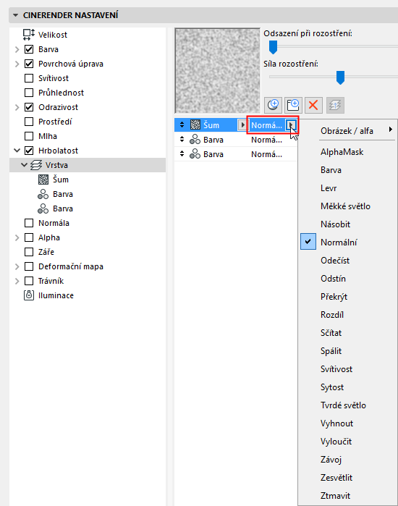Choose AlphaMask blend mode

(347, 152)
